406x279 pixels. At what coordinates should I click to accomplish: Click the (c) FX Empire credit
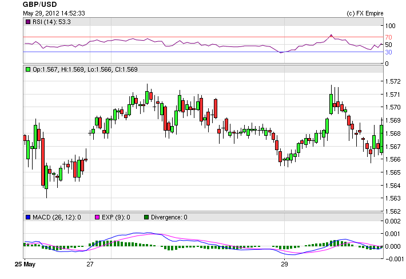tap(365, 13)
